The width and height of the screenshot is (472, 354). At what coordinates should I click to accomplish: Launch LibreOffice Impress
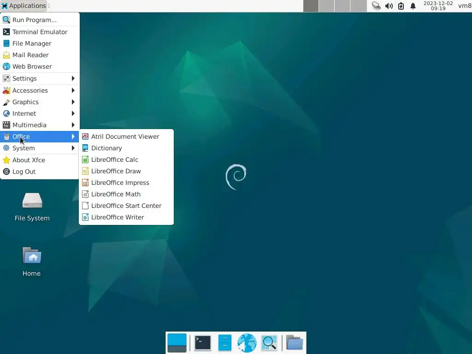click(x=126, y=183)
